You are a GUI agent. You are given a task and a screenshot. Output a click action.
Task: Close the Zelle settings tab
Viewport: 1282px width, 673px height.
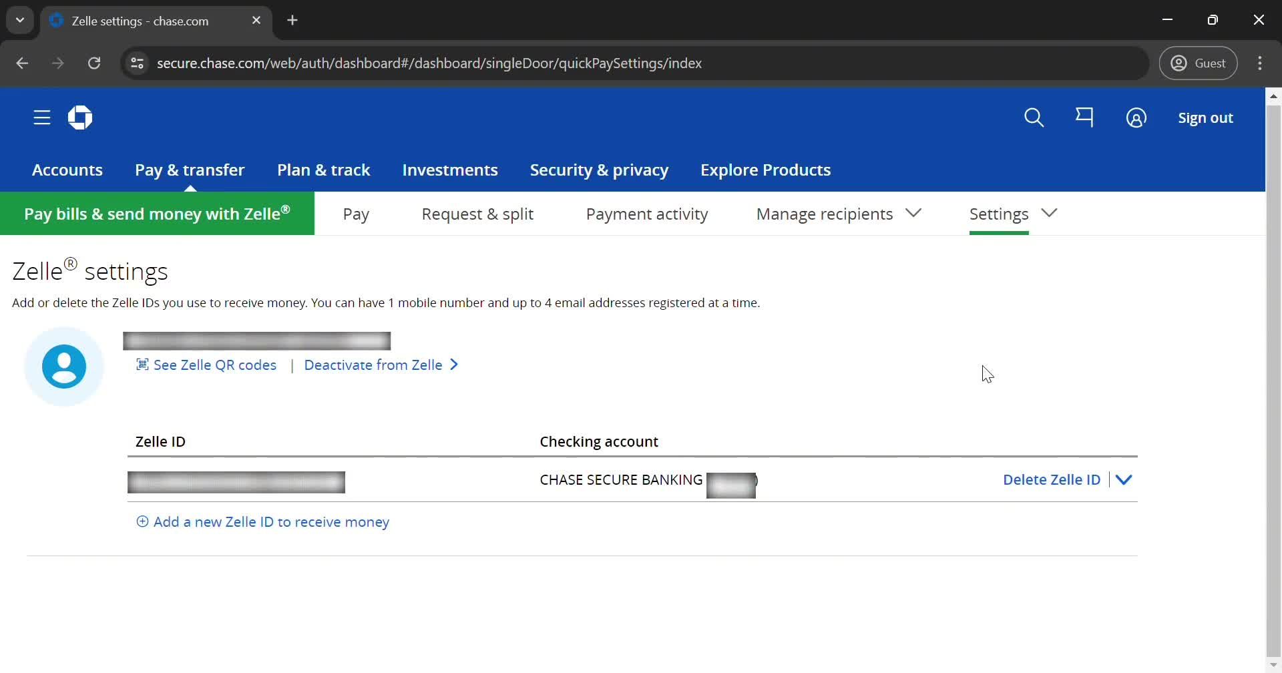[256, 21]
